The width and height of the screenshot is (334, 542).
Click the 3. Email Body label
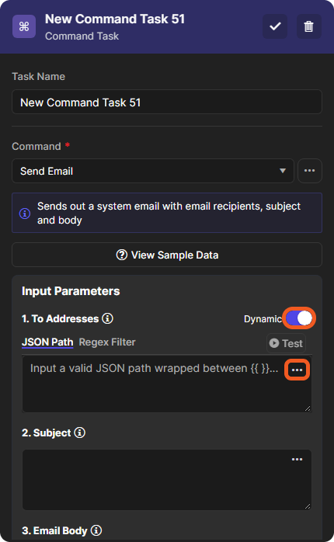click(54, 530)
